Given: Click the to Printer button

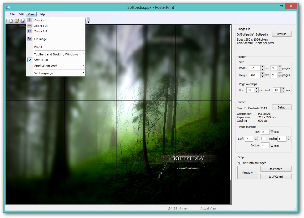Looking at the screenshot, I should (x=276, y=169).
